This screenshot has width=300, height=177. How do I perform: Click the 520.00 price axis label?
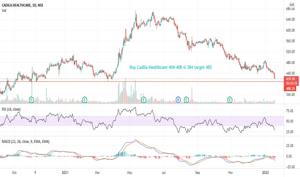coord(290,52)
